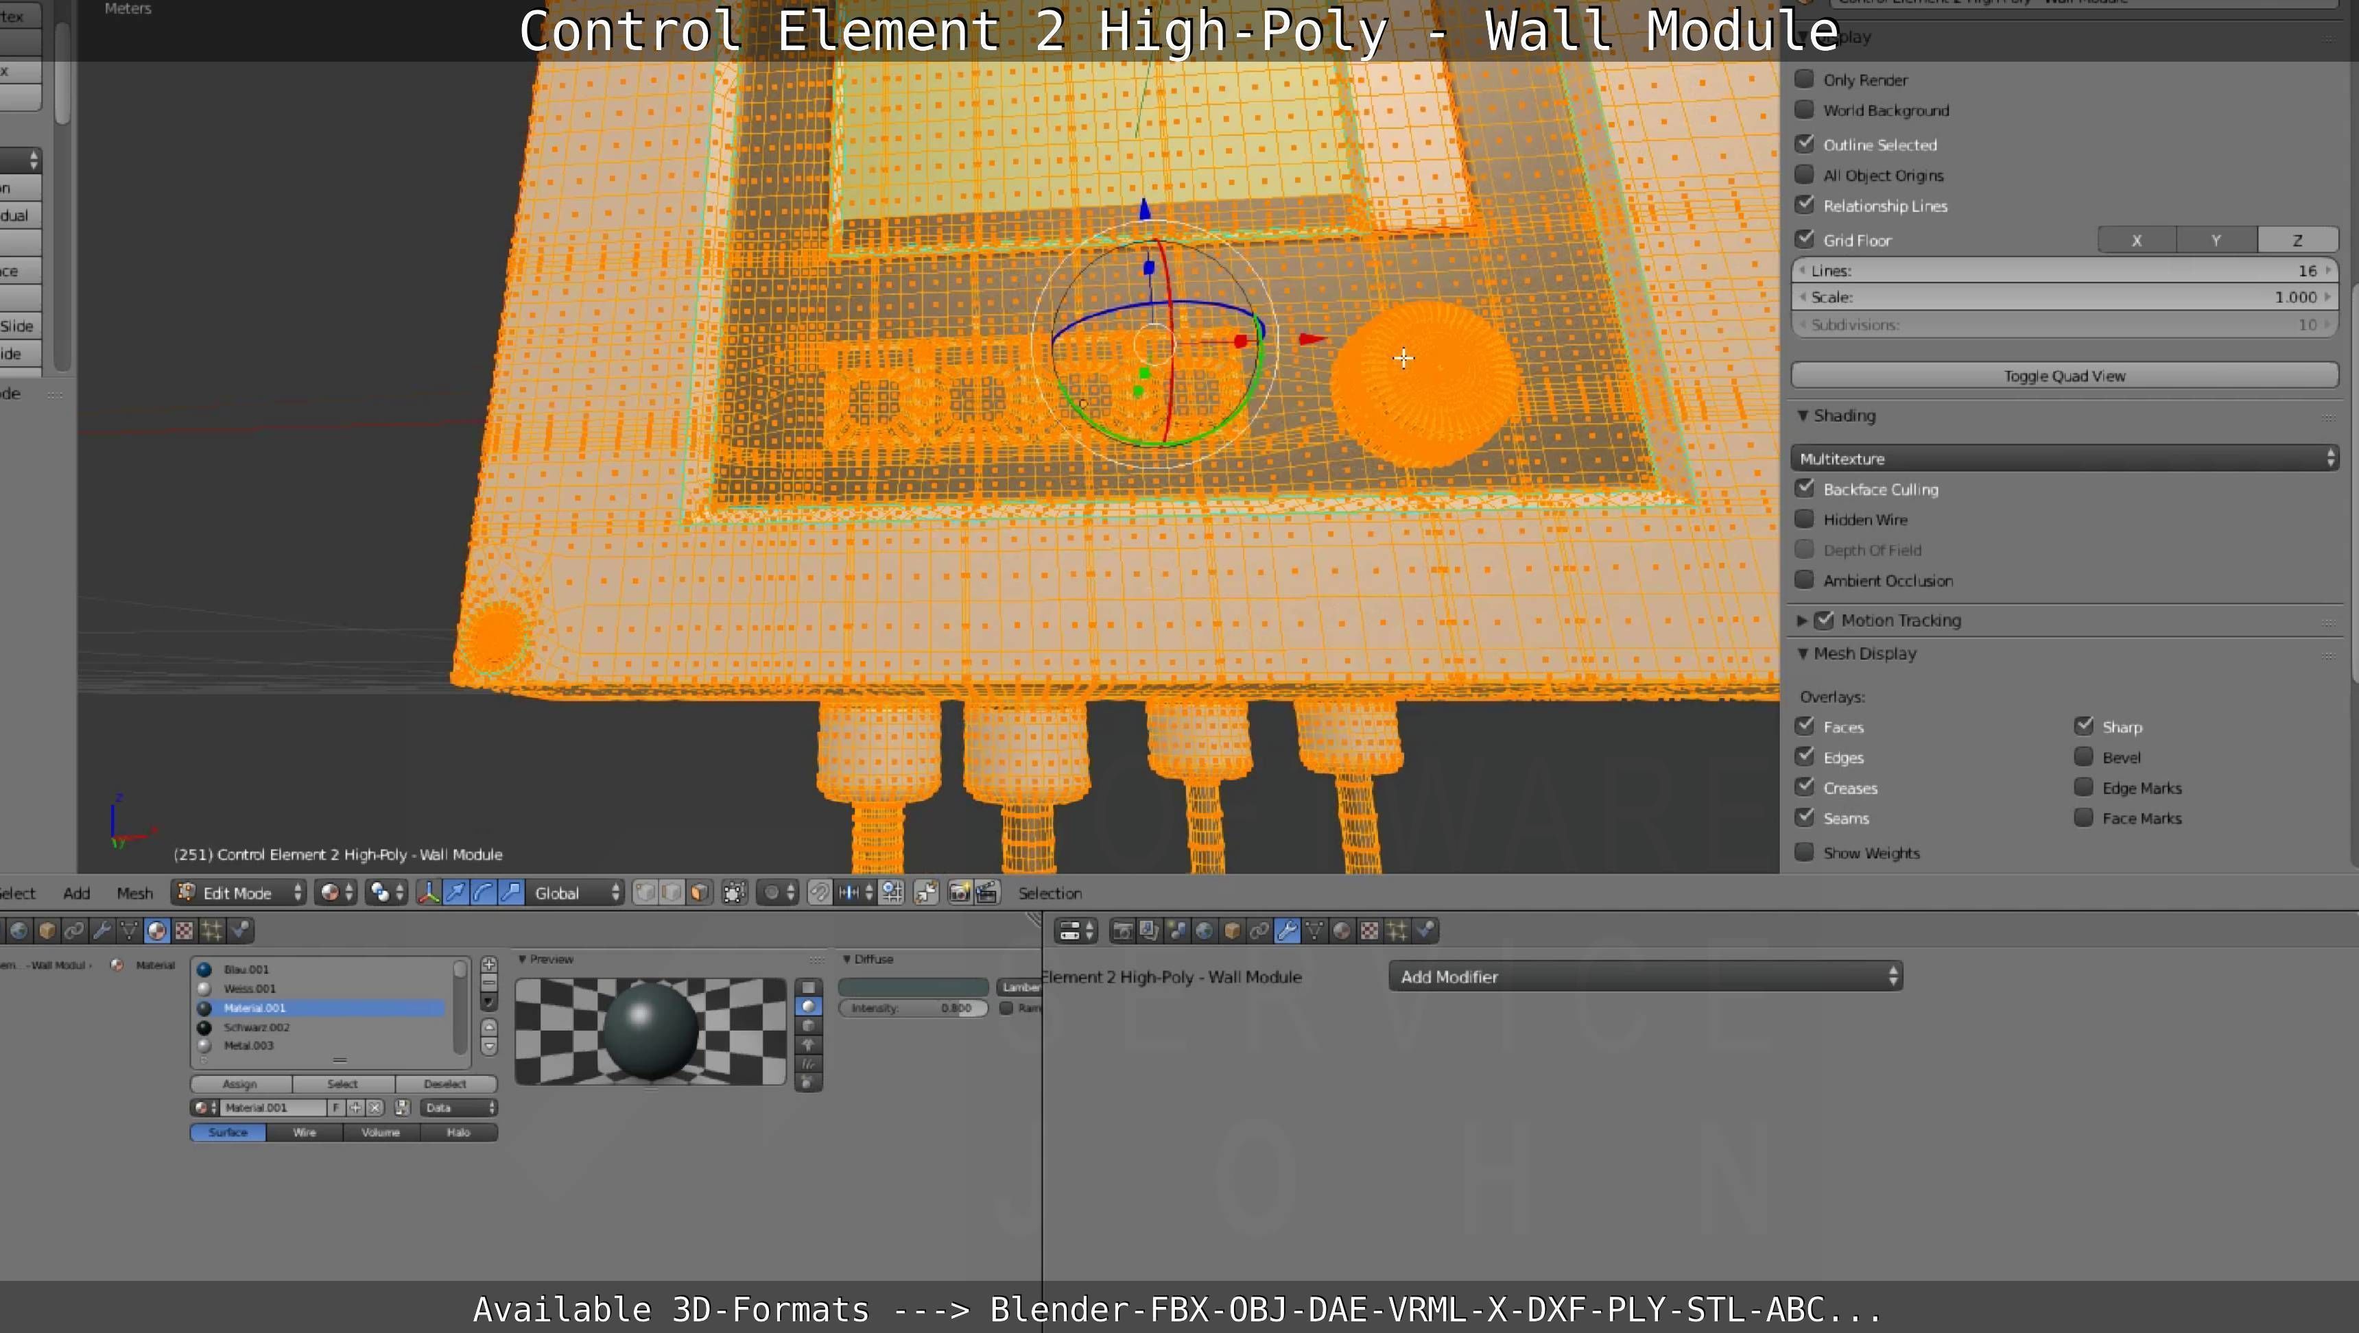
Task: Enable Only Render checkbox
Action: (x=1804, y=79)
